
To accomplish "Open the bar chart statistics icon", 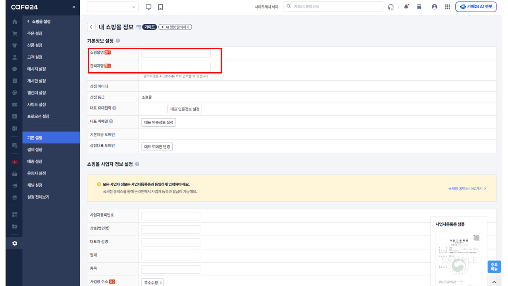I will [x=15, y=116].
